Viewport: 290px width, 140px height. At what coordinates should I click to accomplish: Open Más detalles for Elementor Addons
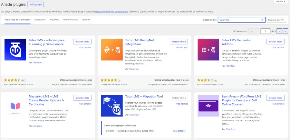point(278,47)
